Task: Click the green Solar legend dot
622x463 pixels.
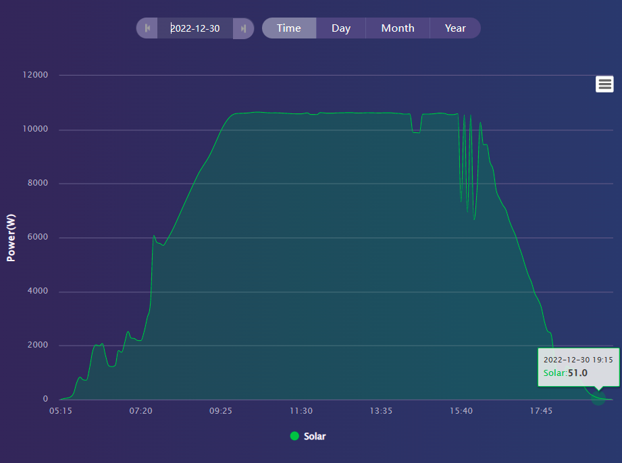Action: click(x=294, y=436)
